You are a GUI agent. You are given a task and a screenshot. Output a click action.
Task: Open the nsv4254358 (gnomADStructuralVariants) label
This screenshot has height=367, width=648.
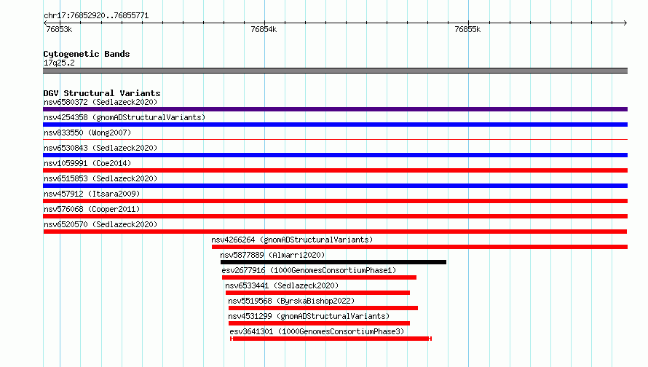pyautogui.click(x=125, y=117)
